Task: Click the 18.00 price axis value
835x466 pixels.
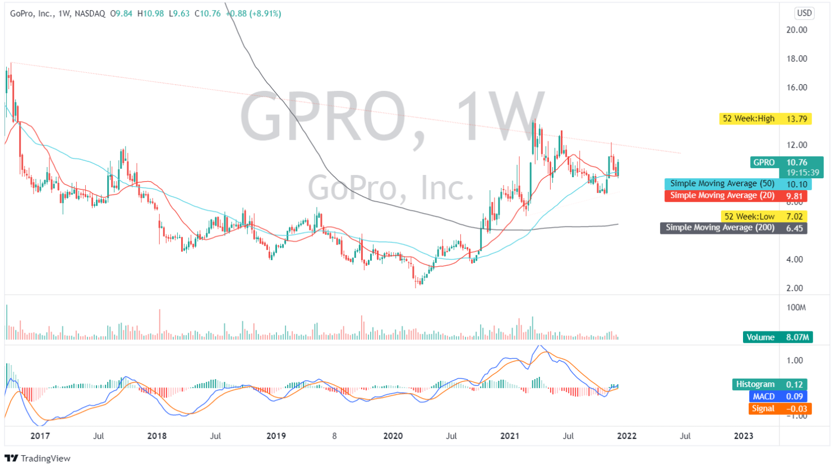Action: pyautogui.click(x=797, y=59)
